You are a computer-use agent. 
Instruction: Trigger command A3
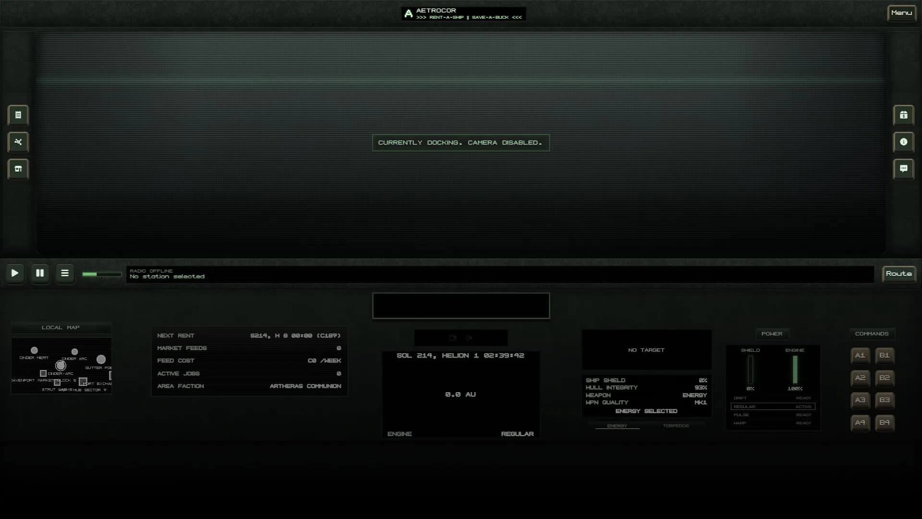click(x=860, y=400)
